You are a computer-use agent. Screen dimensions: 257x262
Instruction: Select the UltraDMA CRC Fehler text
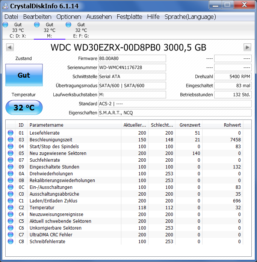point(51,235)
